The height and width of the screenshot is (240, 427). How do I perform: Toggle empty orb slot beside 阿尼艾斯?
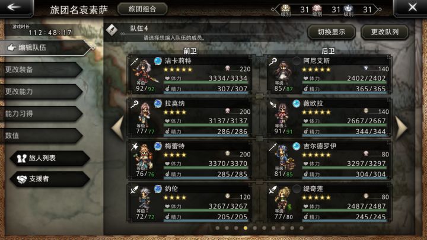tap(297, 60)
